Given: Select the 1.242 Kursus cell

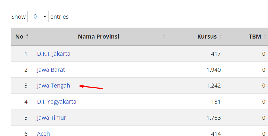Looking at the screenshot, I should [214, 86].
